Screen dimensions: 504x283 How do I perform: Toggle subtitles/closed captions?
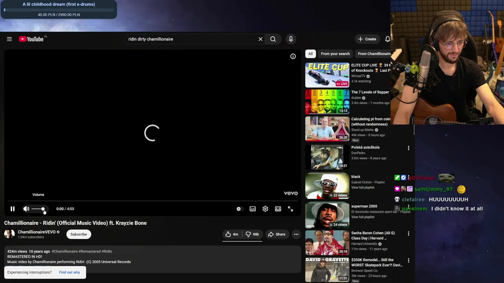click(x=253, y=209)
